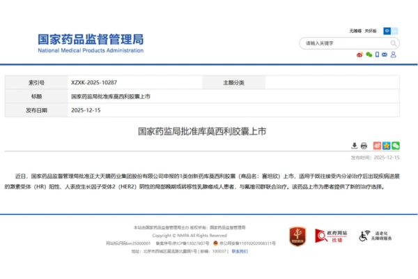Open the 关怀版 care version link
This screenshot has height=279, width=418.
click(371, 31)
